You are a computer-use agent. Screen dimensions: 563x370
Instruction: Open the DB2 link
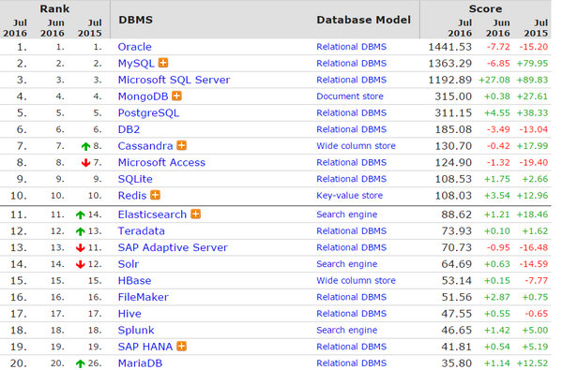tap(129, 129)
